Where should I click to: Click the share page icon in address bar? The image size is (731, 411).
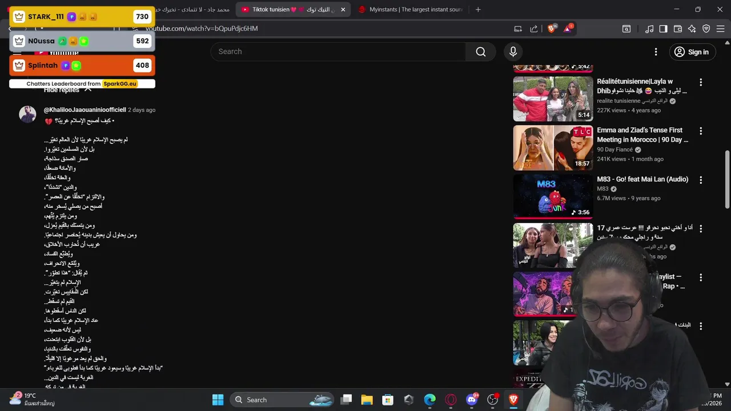tap(534, 29)
